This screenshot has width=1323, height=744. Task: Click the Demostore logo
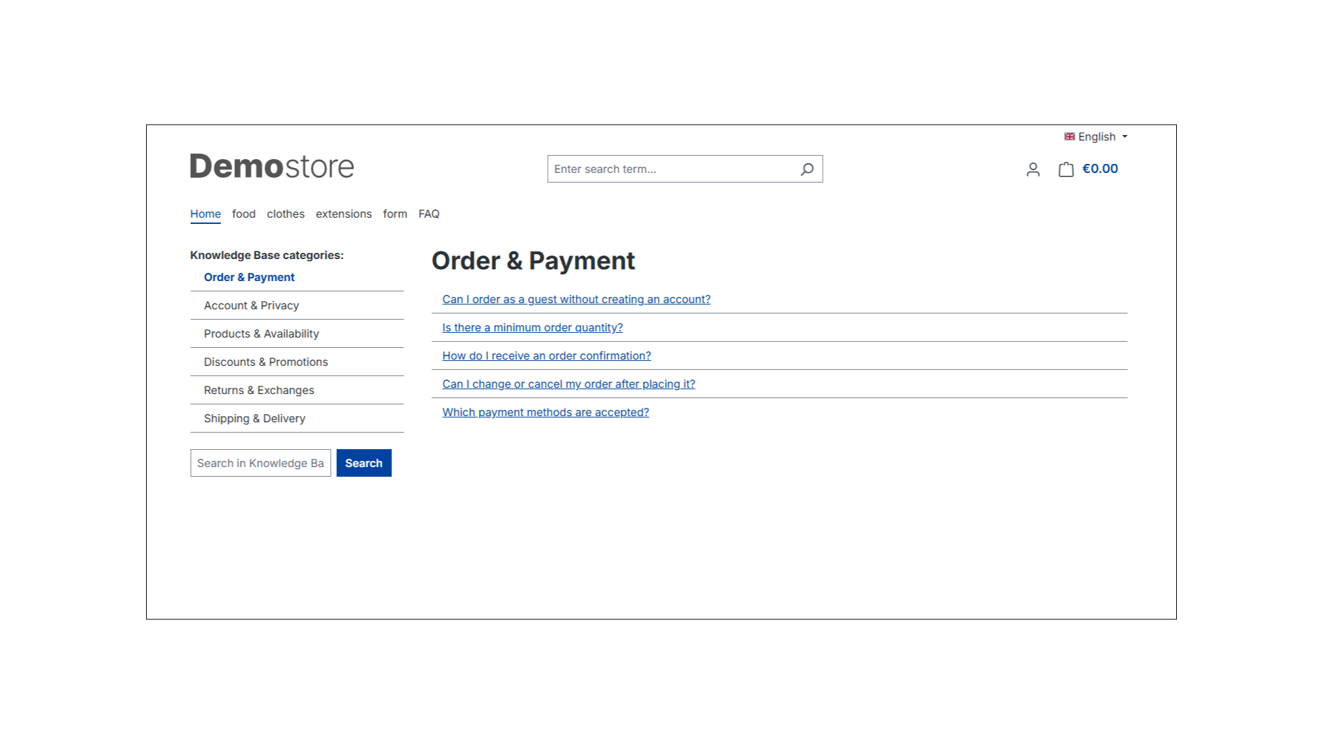[x=271, y=167]
